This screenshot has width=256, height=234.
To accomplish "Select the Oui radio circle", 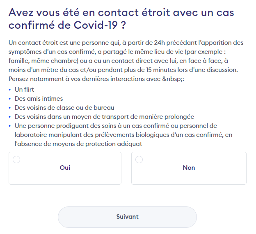I will pyautogui.click(x=16, y=160).
